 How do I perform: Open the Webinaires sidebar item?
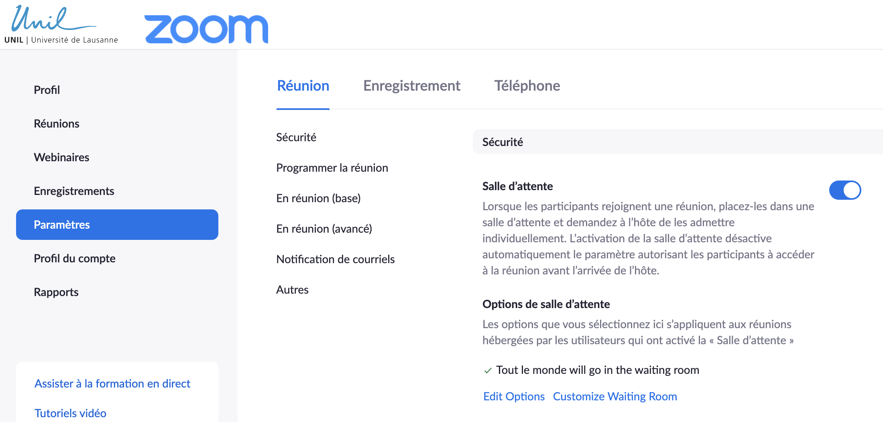click(x=61, y=157)
